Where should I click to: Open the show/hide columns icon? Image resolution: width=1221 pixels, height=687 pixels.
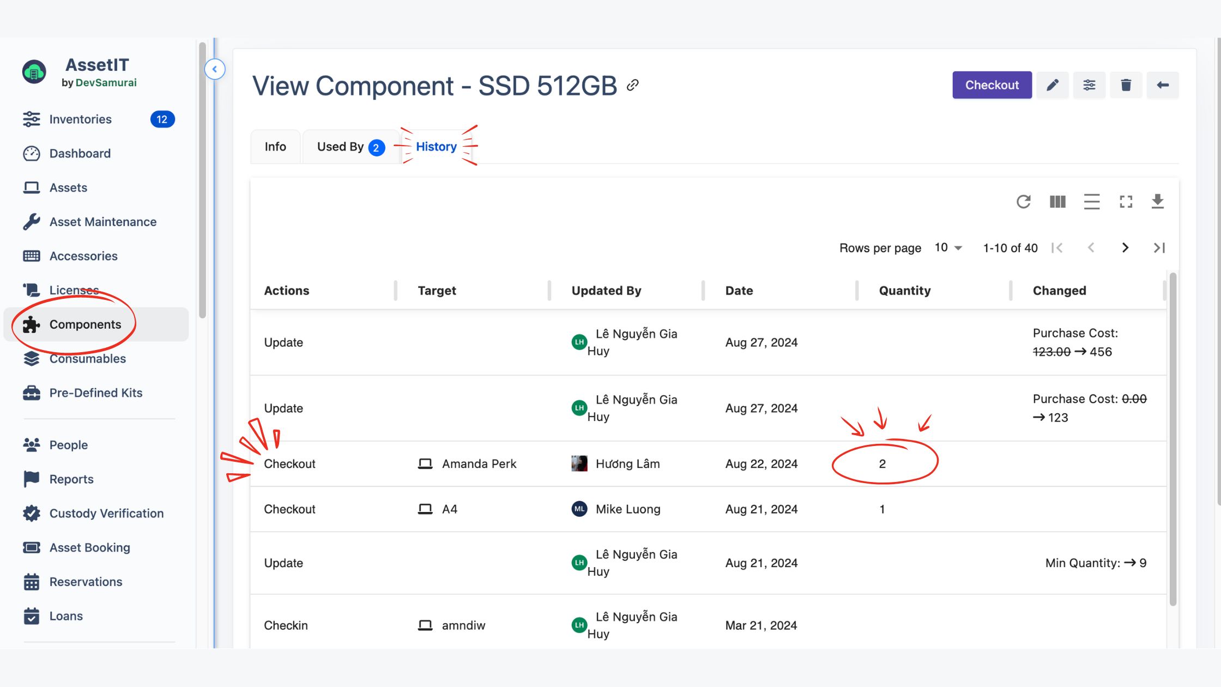1057,202
